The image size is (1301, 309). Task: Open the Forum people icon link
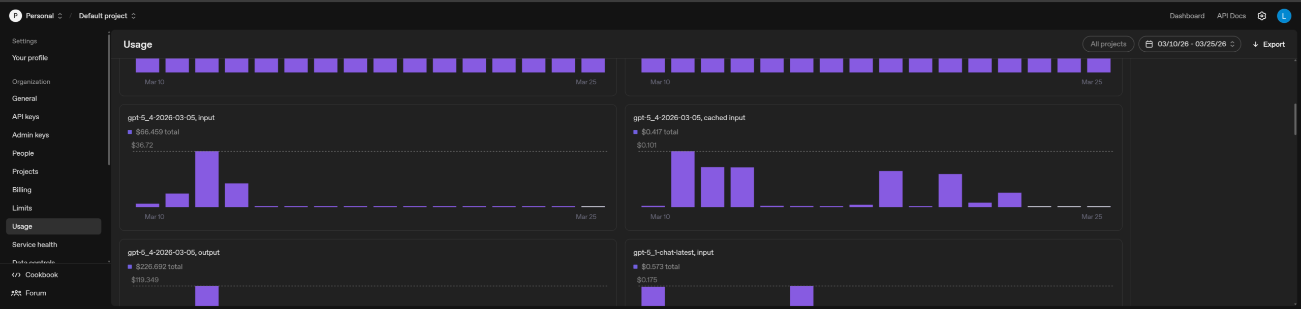pos(16,293)
